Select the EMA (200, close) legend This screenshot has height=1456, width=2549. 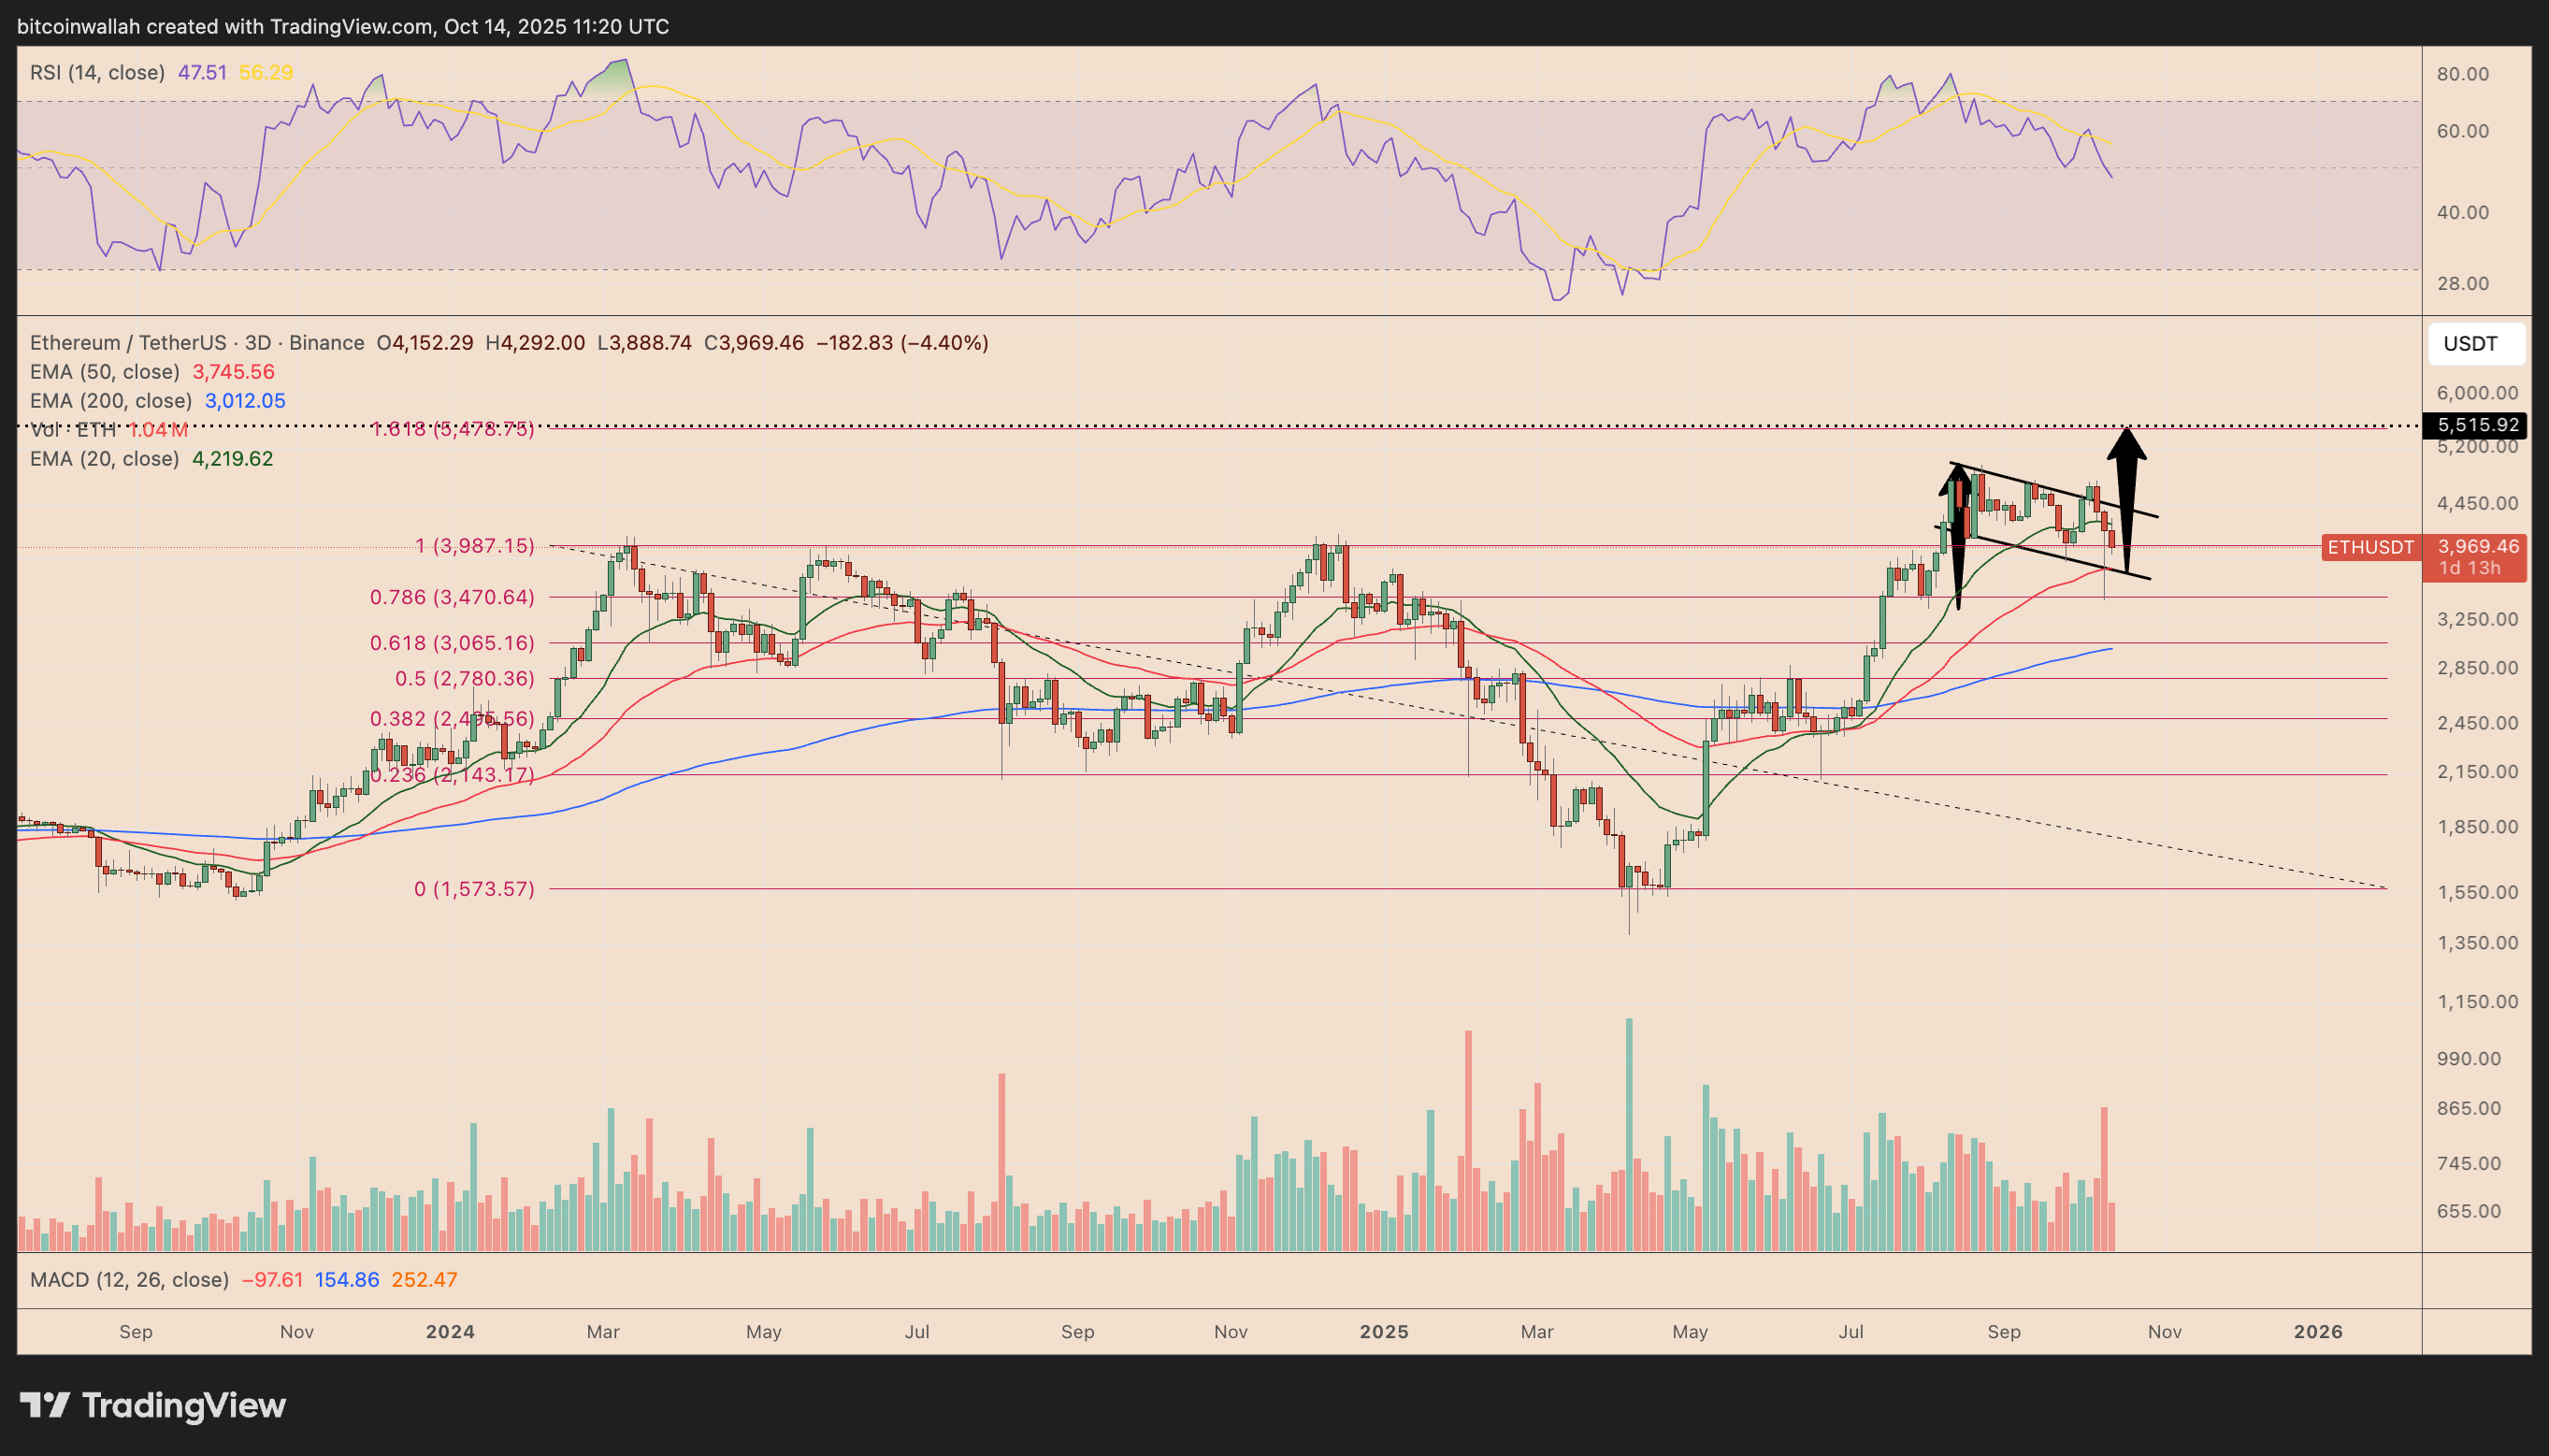[x=110, y=401]
